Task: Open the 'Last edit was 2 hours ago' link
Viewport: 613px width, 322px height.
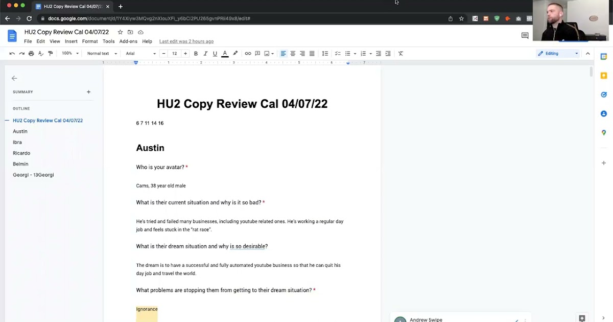Action: (x=186, y=41)
